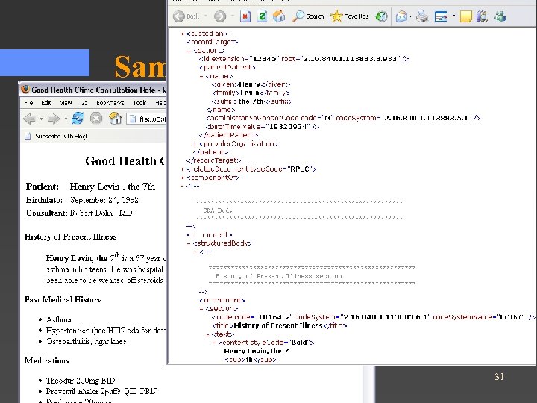Click the Consultant Robert Dolin line
This screenshot has width=537, height=403.
tap(79, 213)
